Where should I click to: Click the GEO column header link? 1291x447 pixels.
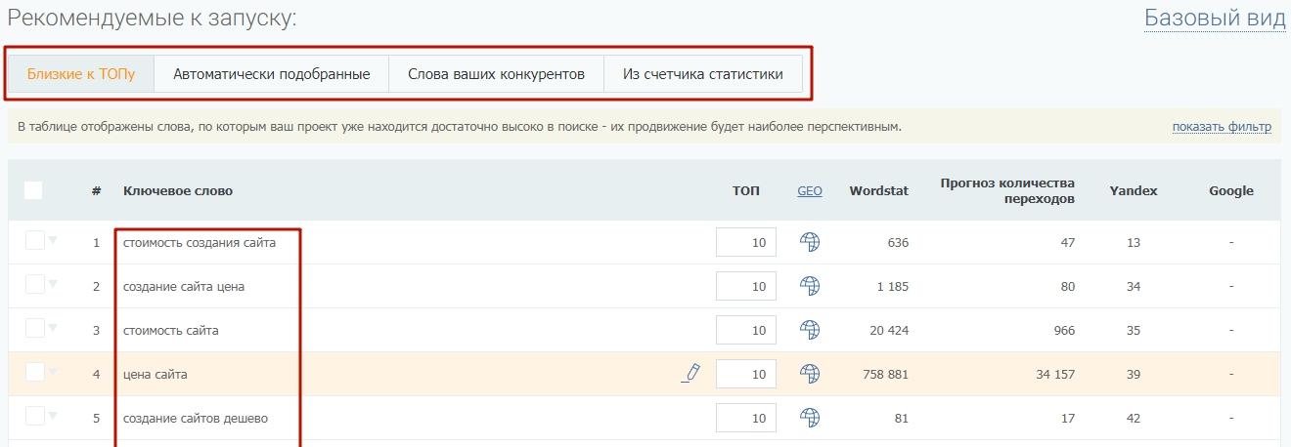[x=809, y=191]
